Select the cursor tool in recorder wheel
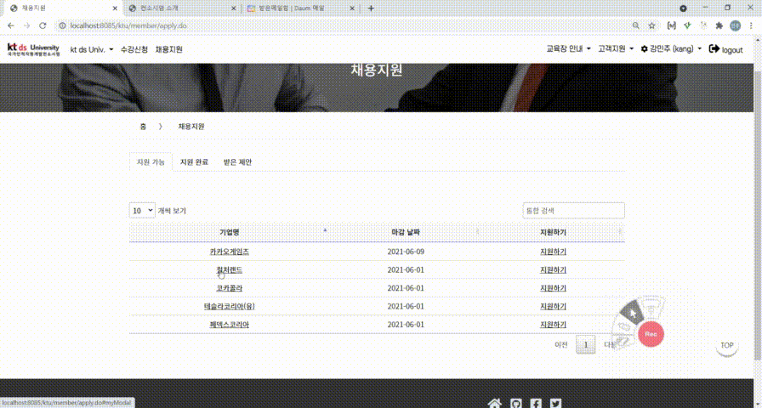The image size is (762, 408). point(632,314)
